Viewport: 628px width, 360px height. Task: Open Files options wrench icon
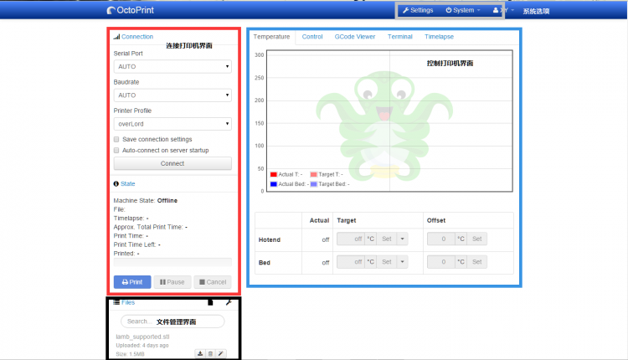(229, 302)
